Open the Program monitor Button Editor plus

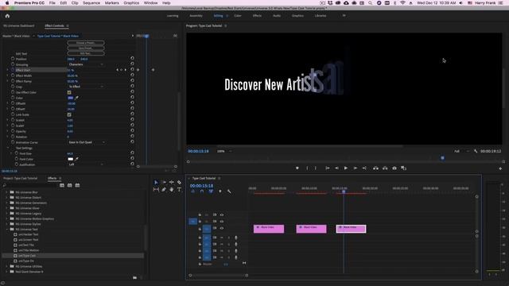pyautogui.click(x=500, y=168)
